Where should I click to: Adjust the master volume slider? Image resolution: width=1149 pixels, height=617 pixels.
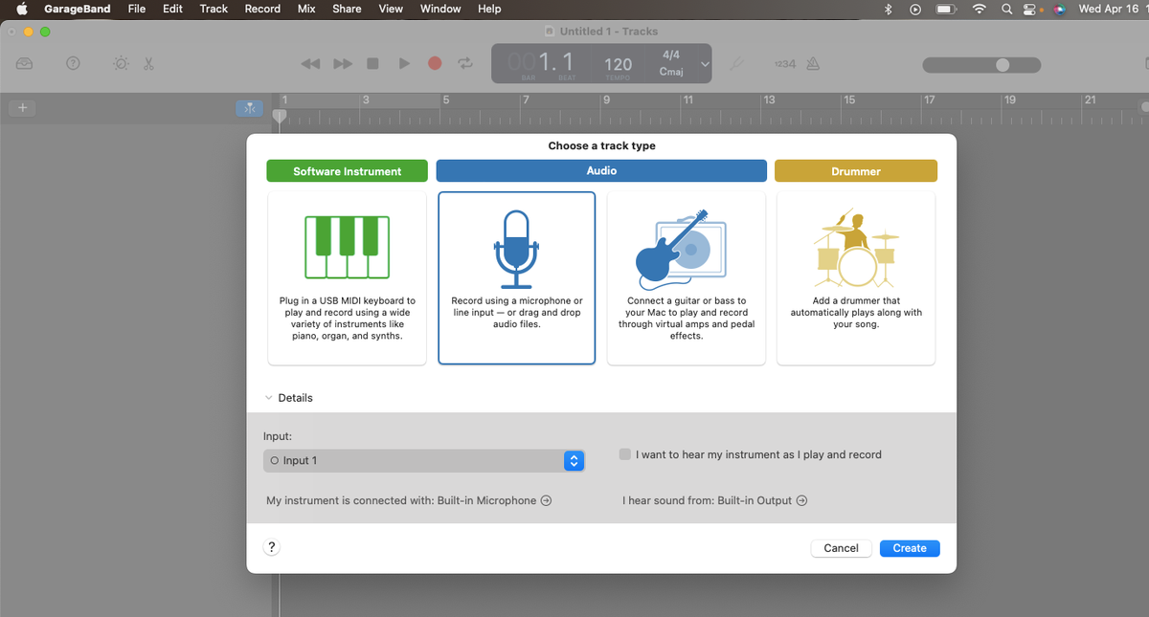[x=981, y=65]
